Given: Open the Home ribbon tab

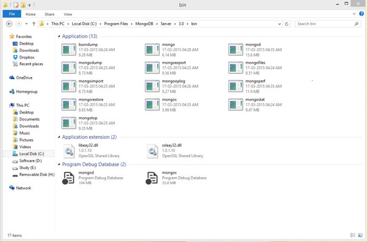Looking at the screenshot, I should pos(30,14).
